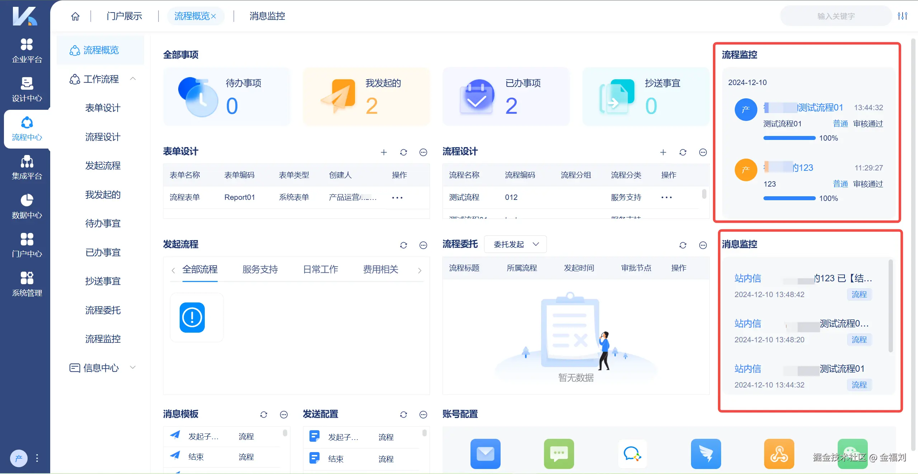The width and height of the screenshot is (918, 474).
Task: Select the email icon in 账号配置
Action: click(485, 454)
